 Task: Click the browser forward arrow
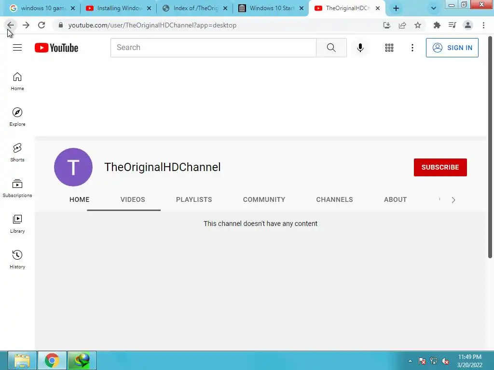pos(26,25)
